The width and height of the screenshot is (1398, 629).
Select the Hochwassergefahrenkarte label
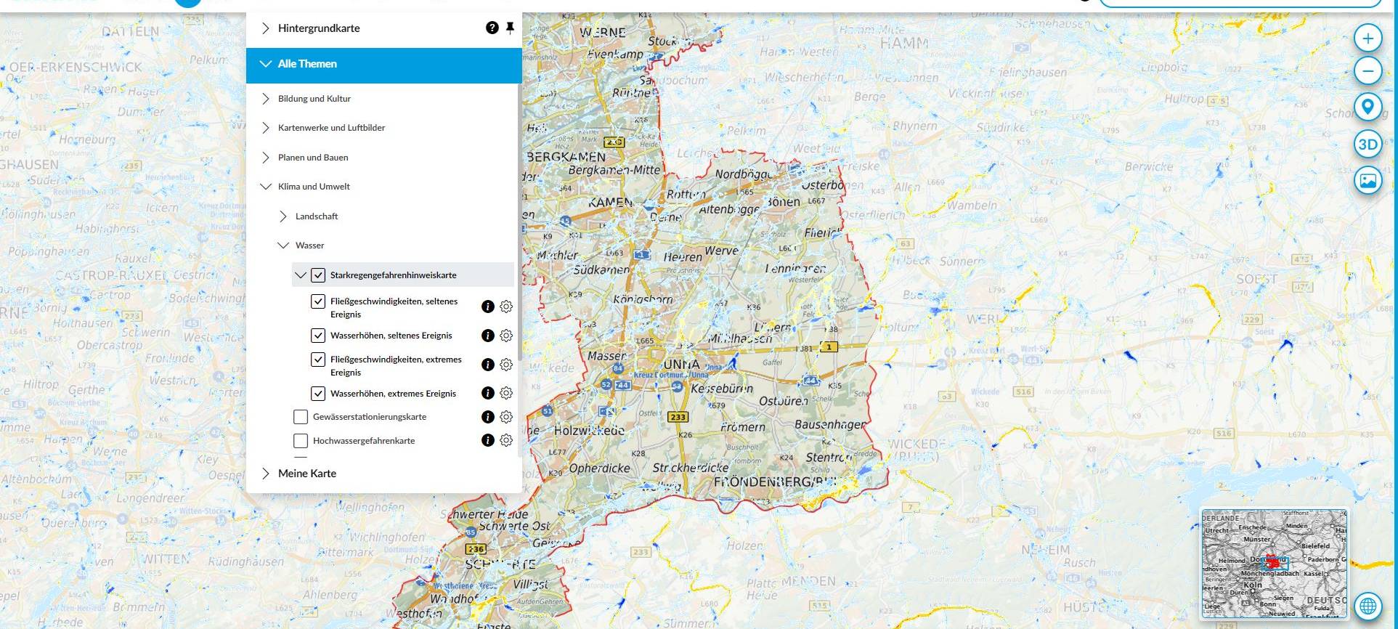364,441
